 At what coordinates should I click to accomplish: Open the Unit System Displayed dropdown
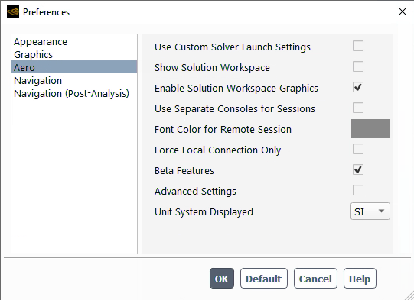click(370, 211)
